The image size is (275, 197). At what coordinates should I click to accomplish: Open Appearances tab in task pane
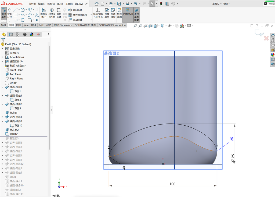273,55
